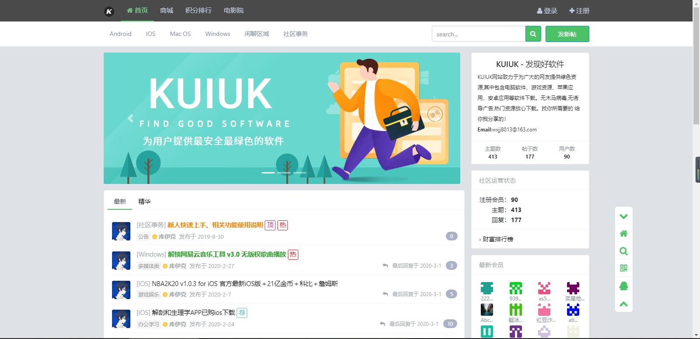Image resolution: width=700 pixels, height=339 pixels.
Task: Open member avatar 奕星他...
Action: (573, 288)
